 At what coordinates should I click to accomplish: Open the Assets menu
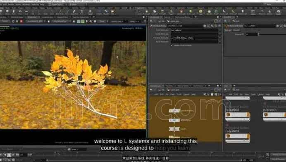coord(18,5)
